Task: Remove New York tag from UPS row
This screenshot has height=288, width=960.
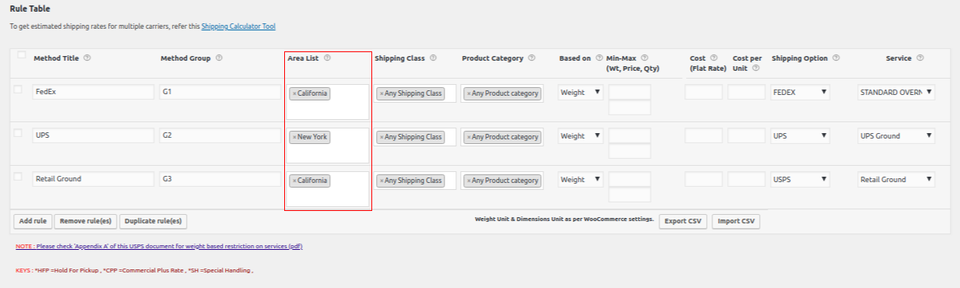Action: (294, 137)
